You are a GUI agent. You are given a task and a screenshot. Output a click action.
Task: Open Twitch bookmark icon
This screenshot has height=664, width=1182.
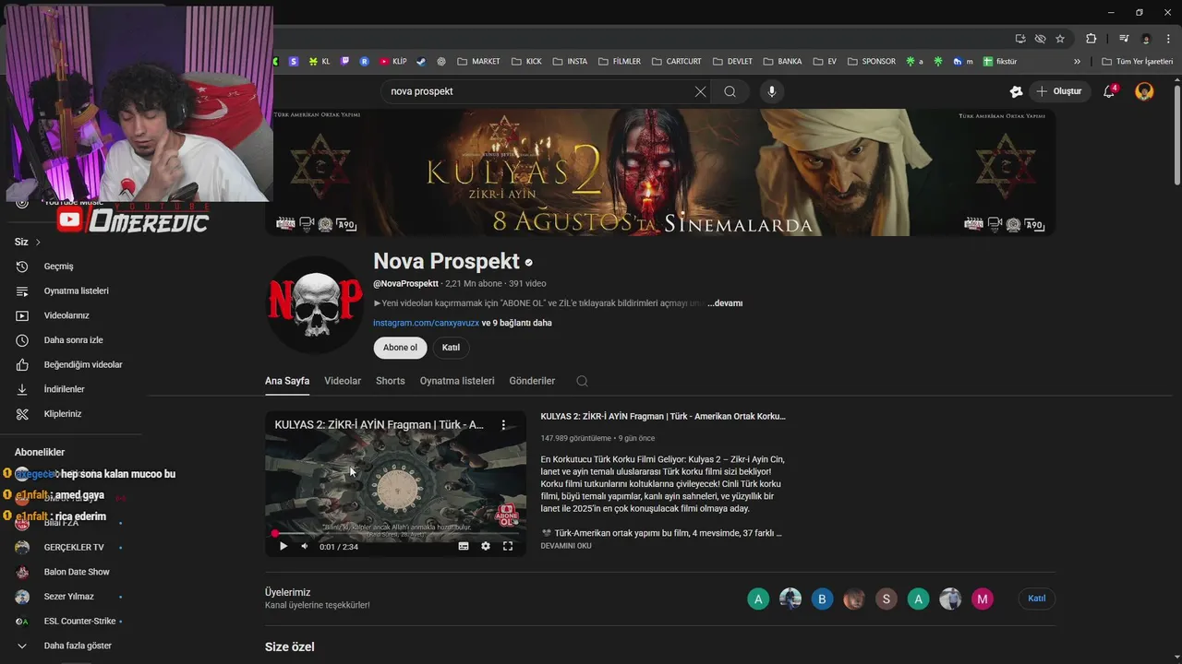click(345, 62)
